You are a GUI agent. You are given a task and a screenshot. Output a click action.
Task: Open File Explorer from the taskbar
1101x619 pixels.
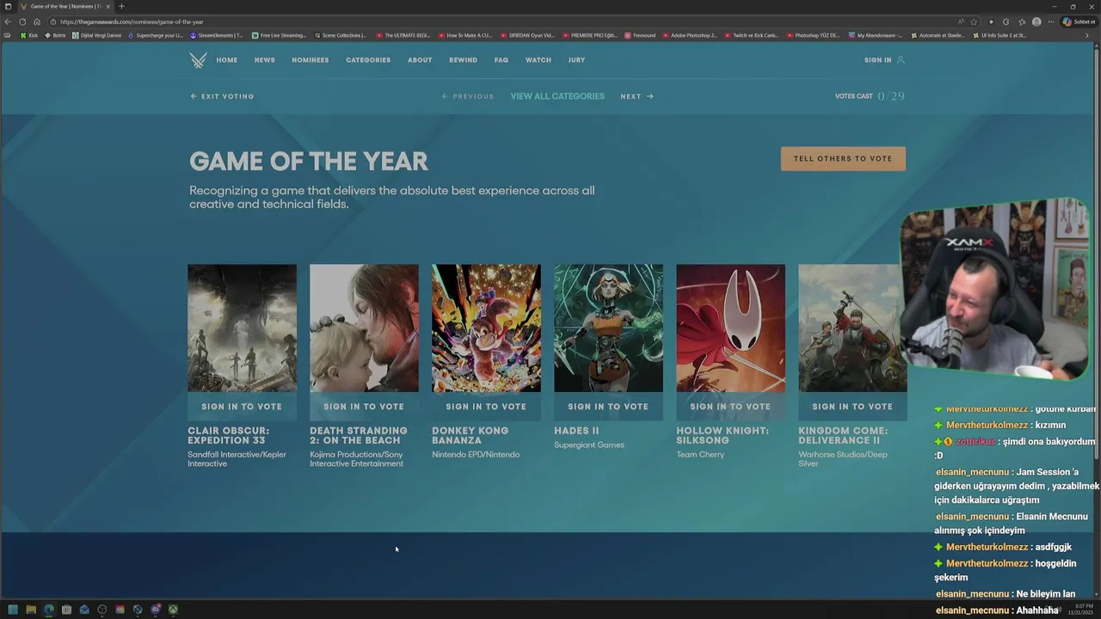[x=31, y=610]
